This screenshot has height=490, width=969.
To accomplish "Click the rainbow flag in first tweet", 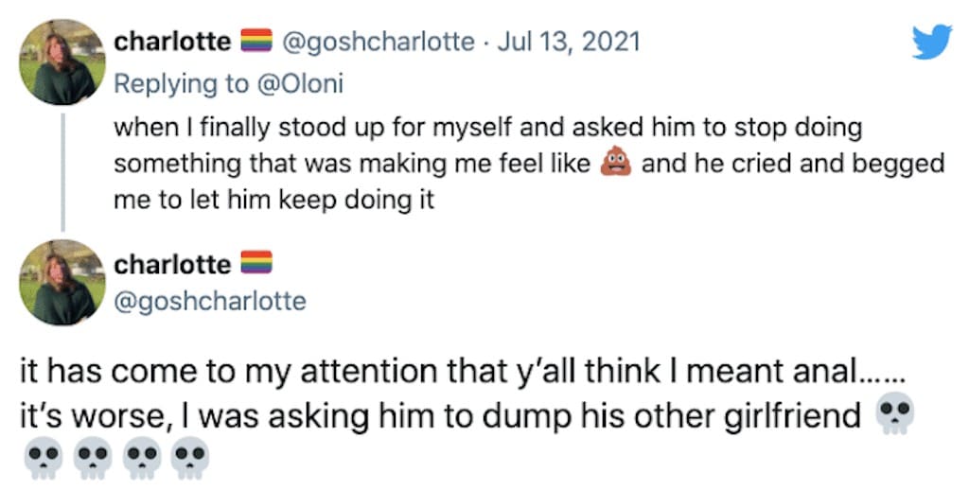I will click(x=256, y=41).
